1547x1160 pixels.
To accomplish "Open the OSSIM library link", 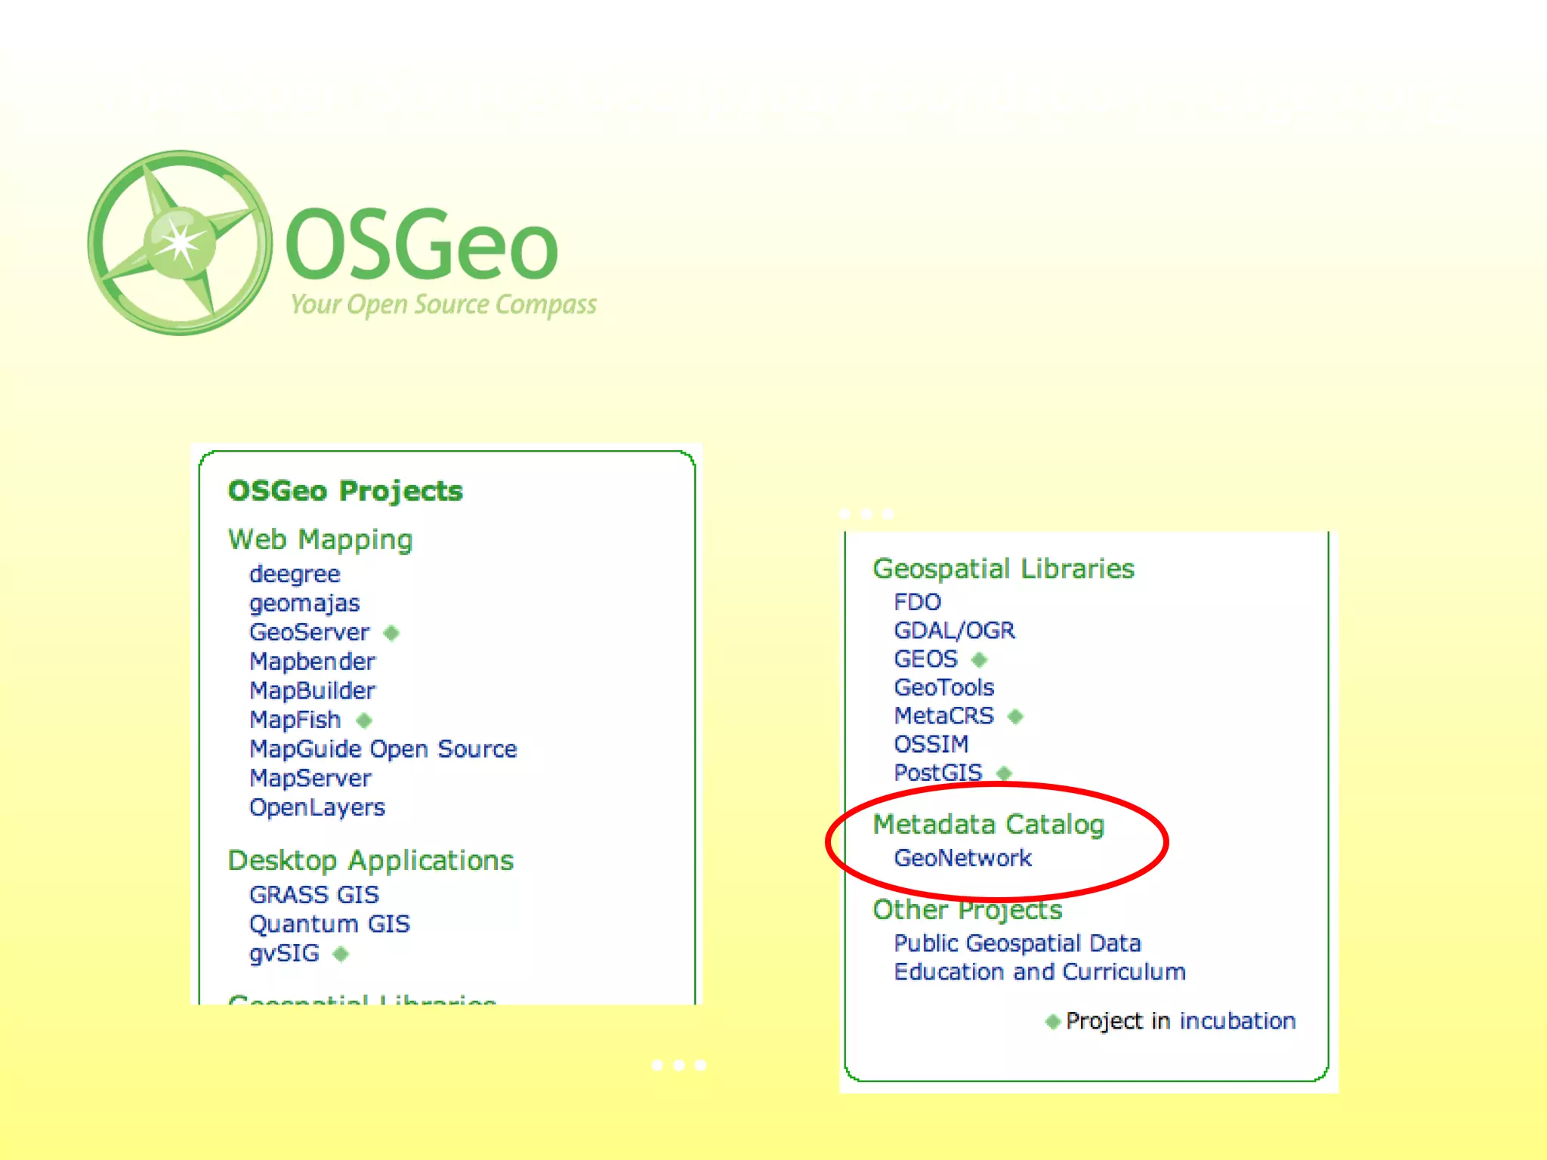I will [931, 745].
